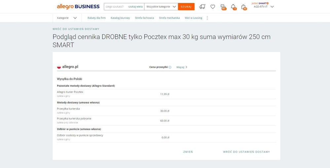
Task: Click 'Odbiór osobisty w punkcie sprzedawcy' text
Action: coord(80,135)
